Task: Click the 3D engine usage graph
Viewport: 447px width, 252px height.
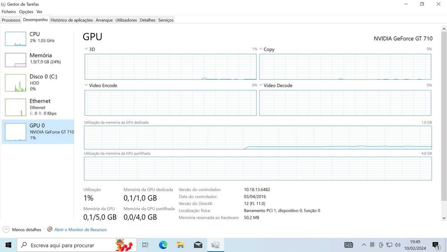Action: pyautogui.click(x=170, y=67)
